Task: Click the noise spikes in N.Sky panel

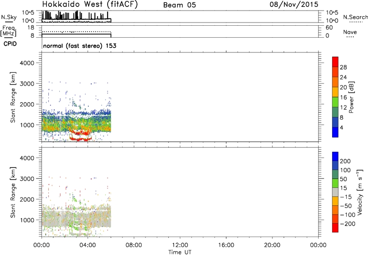Action: tap(76, 15)
